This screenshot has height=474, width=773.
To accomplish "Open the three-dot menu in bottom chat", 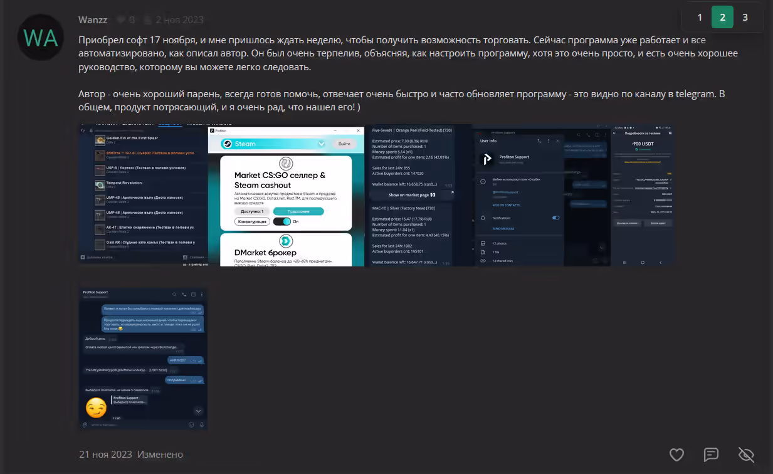I will pyautogui.click(x=201, y=294).
